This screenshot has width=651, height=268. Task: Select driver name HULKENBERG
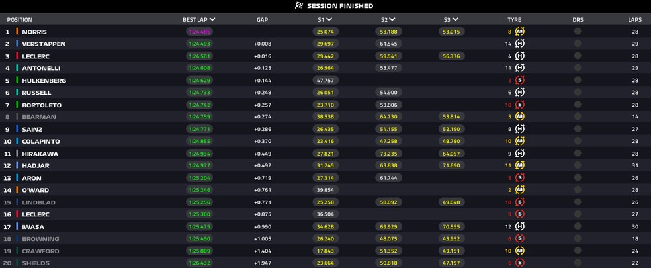pyautogui.click(x=44, y=81)
